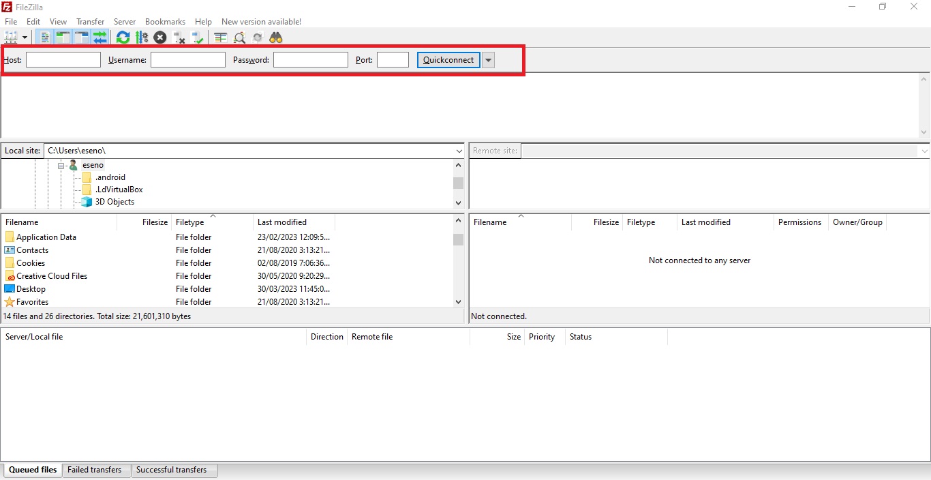Sort local files by Filetype column
Viewport: 931px width, 480px height.
(x=213, y=222)
